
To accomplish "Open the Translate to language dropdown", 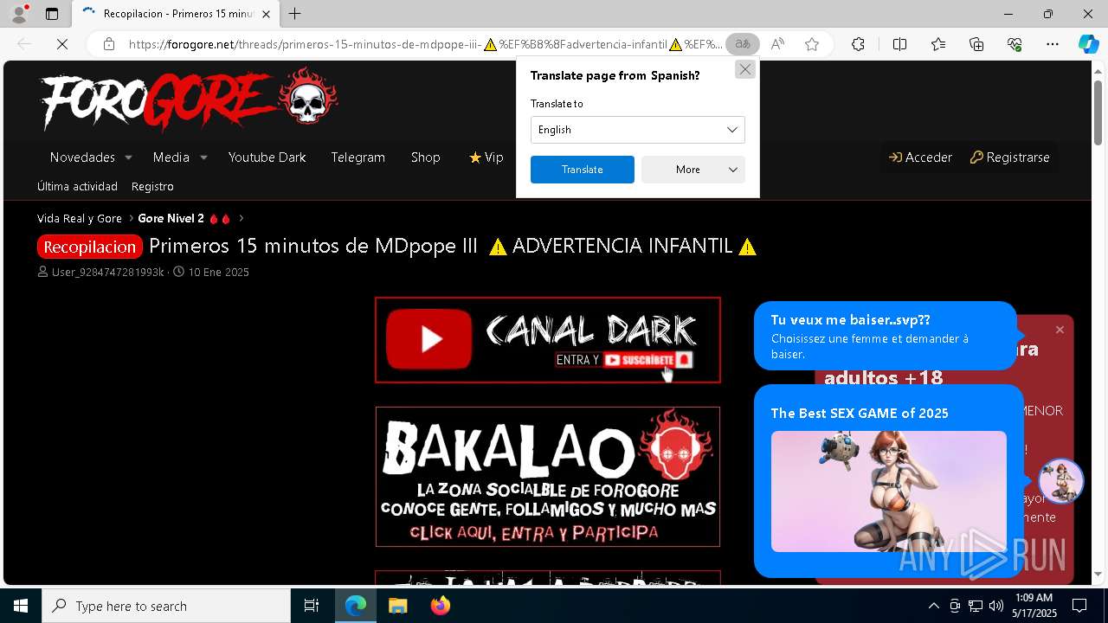I will [637, 130].
